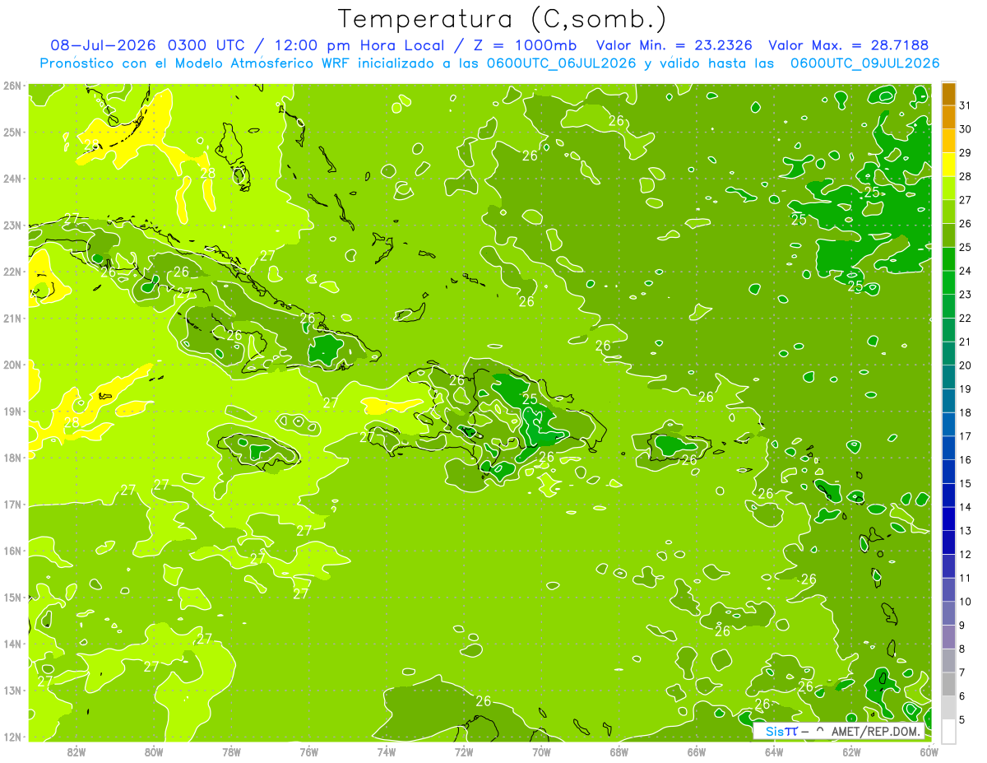Click legend value 17 on color scale

(x=966, y=435)
